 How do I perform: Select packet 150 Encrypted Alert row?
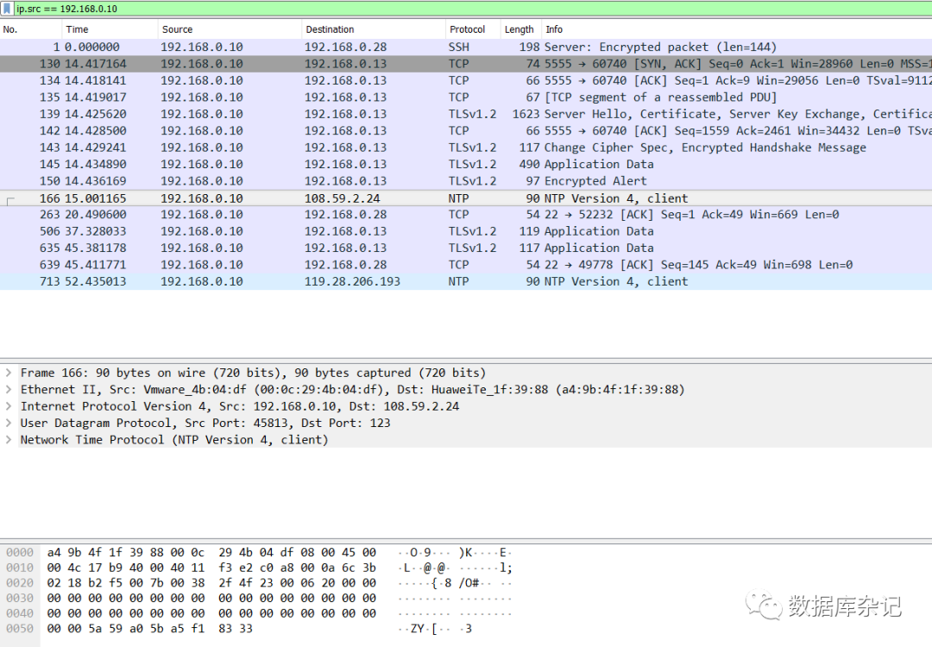(466, 180)
